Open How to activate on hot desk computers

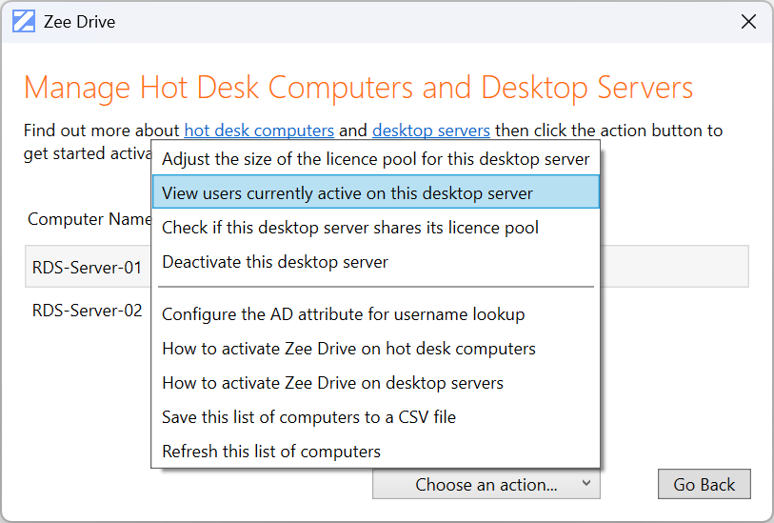point(348,349)
